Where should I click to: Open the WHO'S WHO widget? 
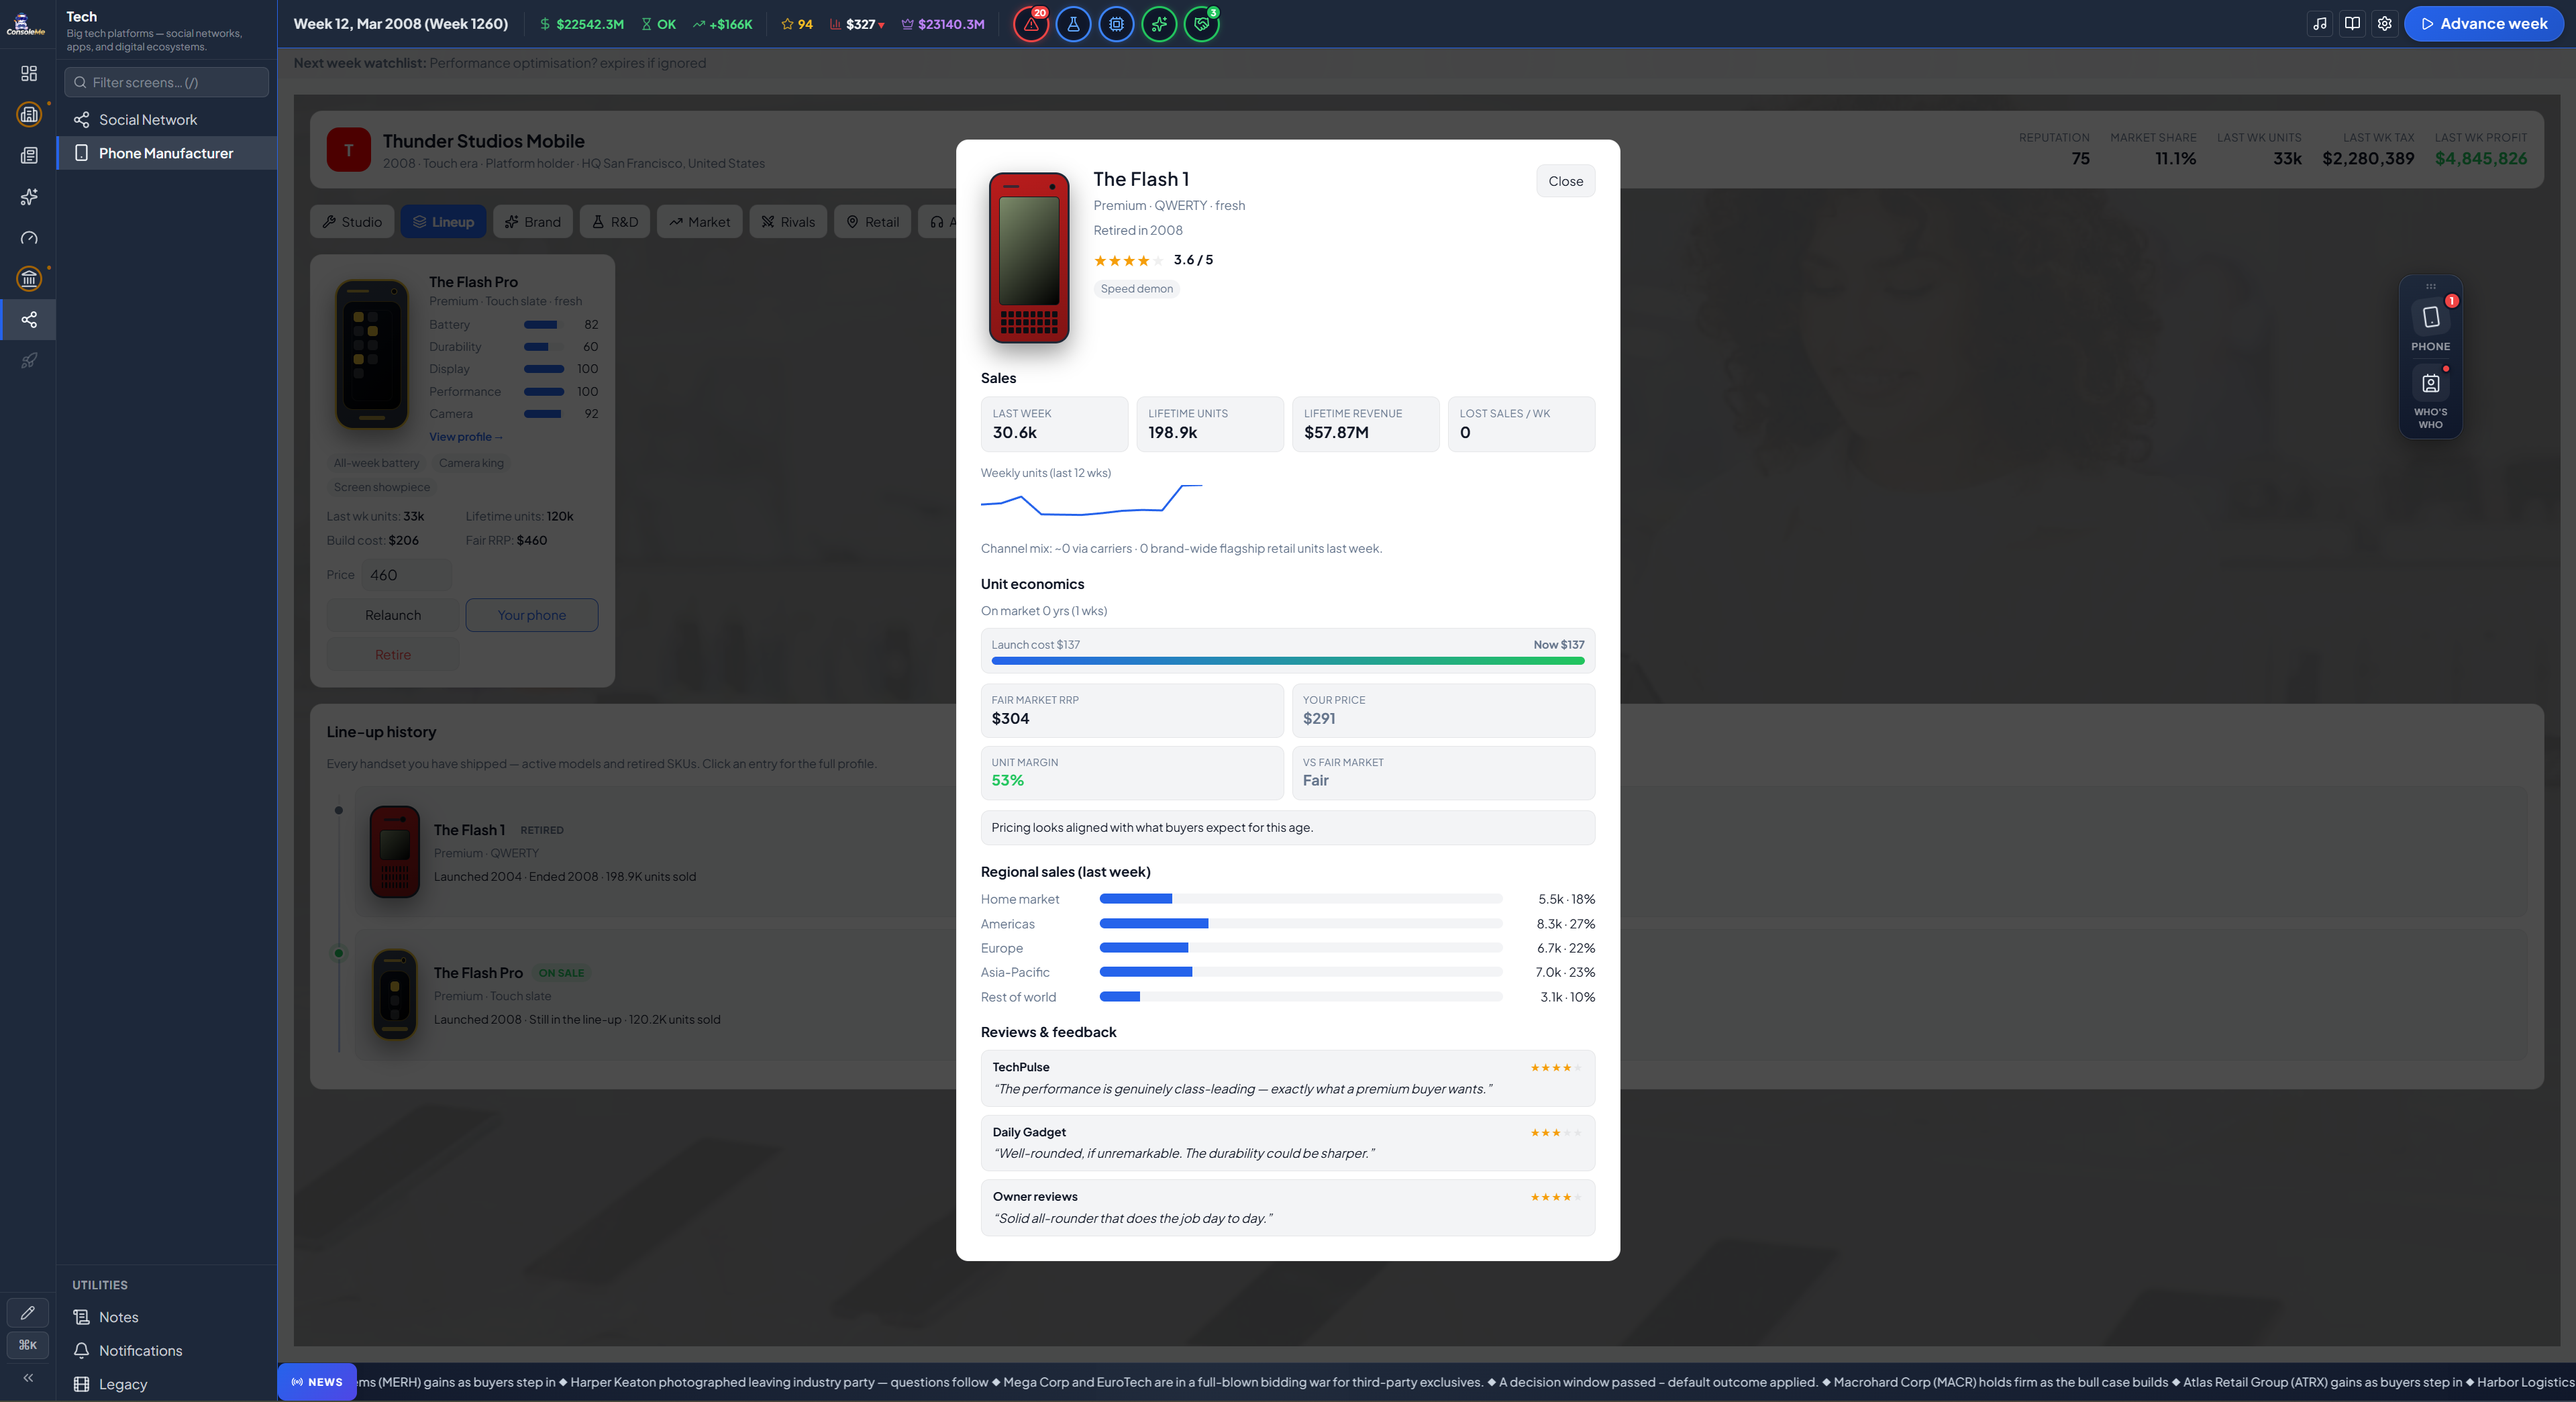point(2430,398)
